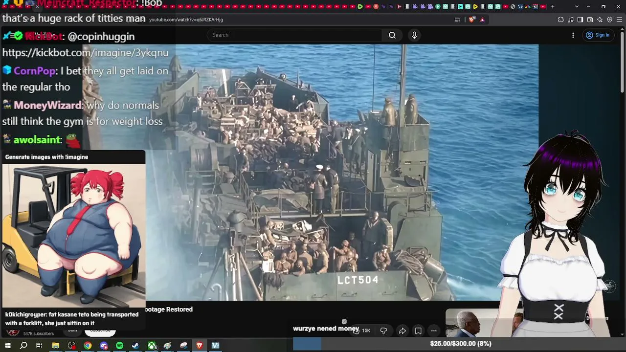Share the video using the arrow icon
This screenshot has width=626, height=352.
click(x=402, y=331)
